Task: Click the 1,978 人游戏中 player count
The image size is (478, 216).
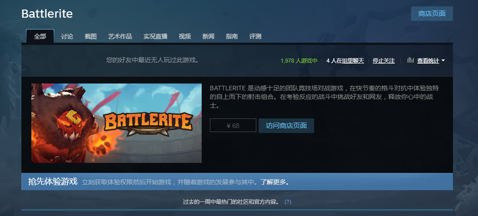Action: [x=299, y=61]
